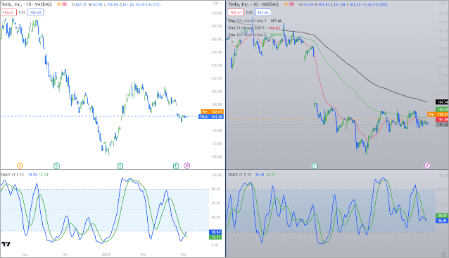Screen dimensions: 449x258
Task: Click the 18.94 stochastic value label
Action: point(215,232)
